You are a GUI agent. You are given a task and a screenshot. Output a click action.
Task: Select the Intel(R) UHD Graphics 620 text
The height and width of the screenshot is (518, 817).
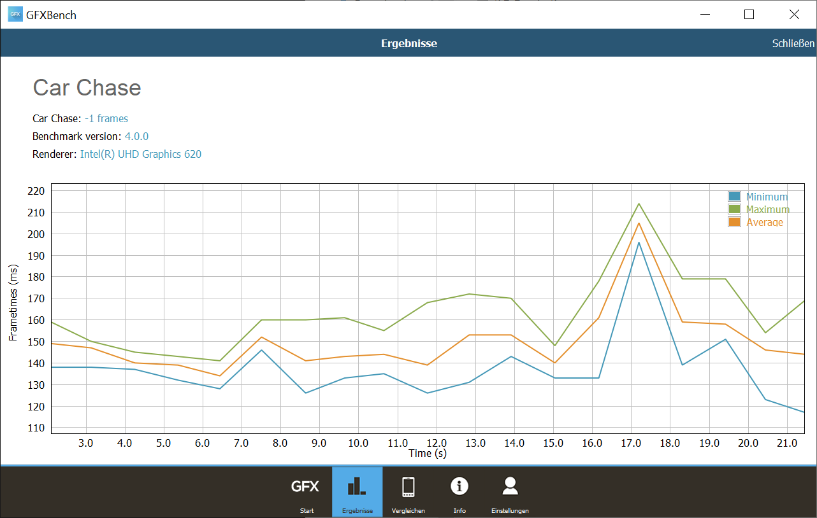tap(141, 154)
